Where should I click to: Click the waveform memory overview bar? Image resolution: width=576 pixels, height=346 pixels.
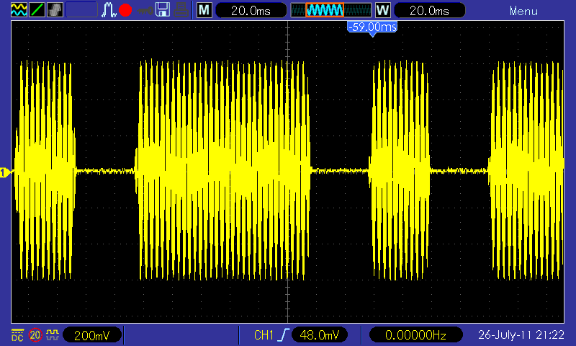coord(330,11)
